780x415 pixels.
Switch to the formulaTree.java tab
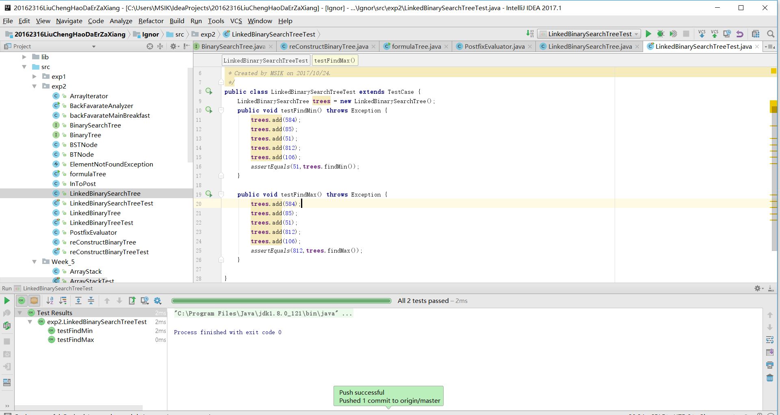(416, 46)
